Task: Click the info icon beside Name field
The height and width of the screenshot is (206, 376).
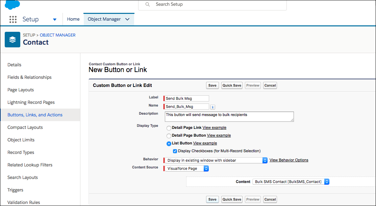Action: pos(212,107)
